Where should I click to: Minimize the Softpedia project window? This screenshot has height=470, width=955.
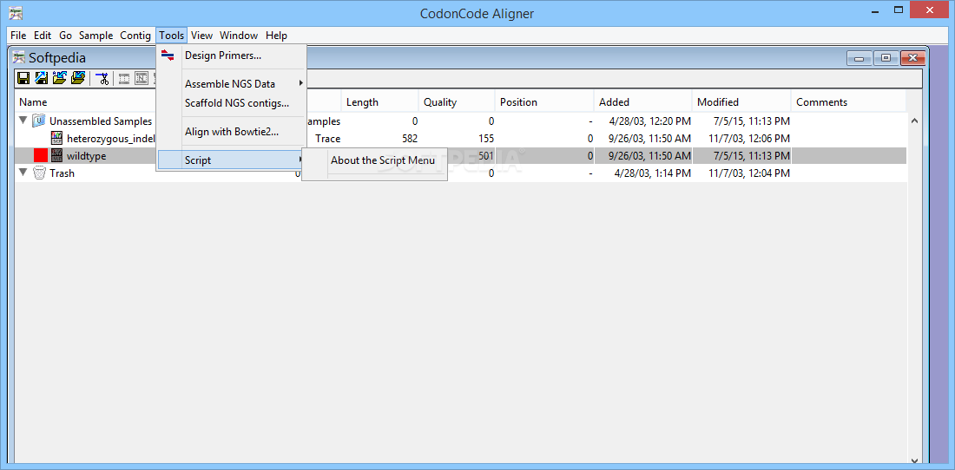coord(860,58)
